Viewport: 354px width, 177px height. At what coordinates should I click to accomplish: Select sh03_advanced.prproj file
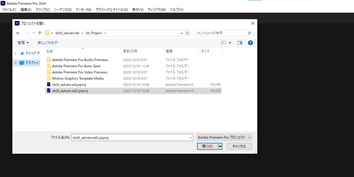133,84
